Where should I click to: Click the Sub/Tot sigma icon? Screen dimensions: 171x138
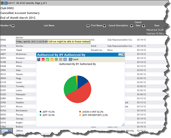tap(6, 3)
